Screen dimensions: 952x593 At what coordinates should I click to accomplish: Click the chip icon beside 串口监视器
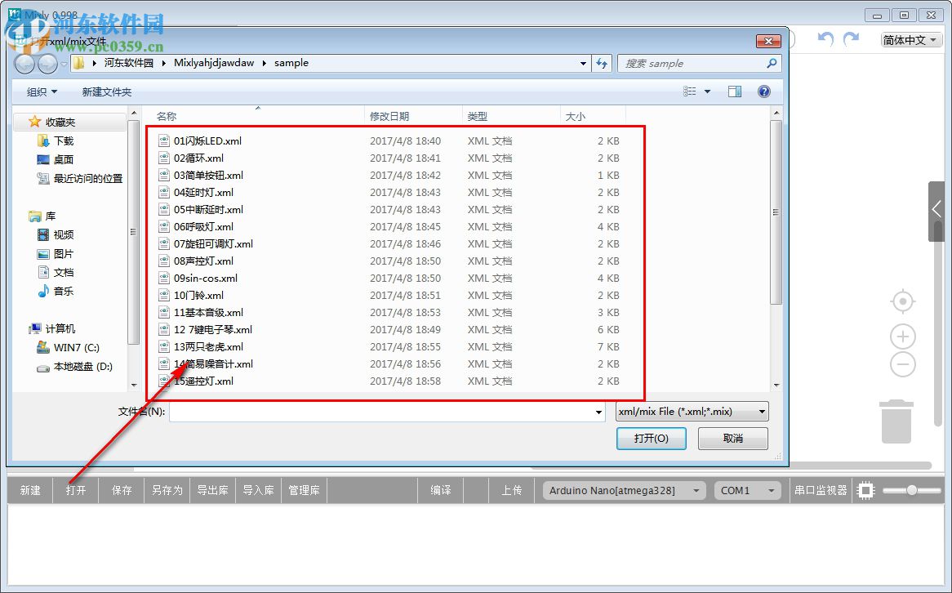click(x=865, y=490)
